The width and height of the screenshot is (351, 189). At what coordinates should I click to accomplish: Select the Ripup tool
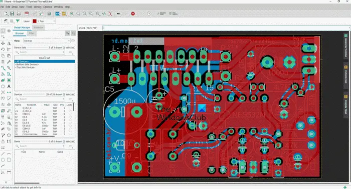(9, 68)
